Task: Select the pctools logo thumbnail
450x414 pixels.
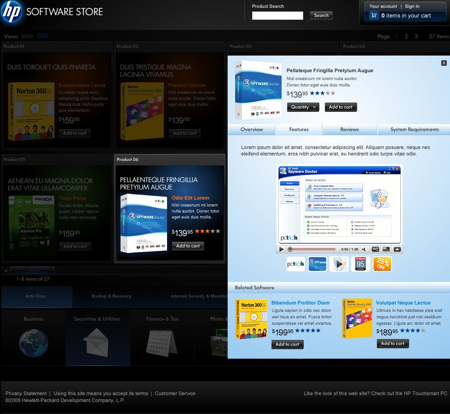Action: point(296,264)
